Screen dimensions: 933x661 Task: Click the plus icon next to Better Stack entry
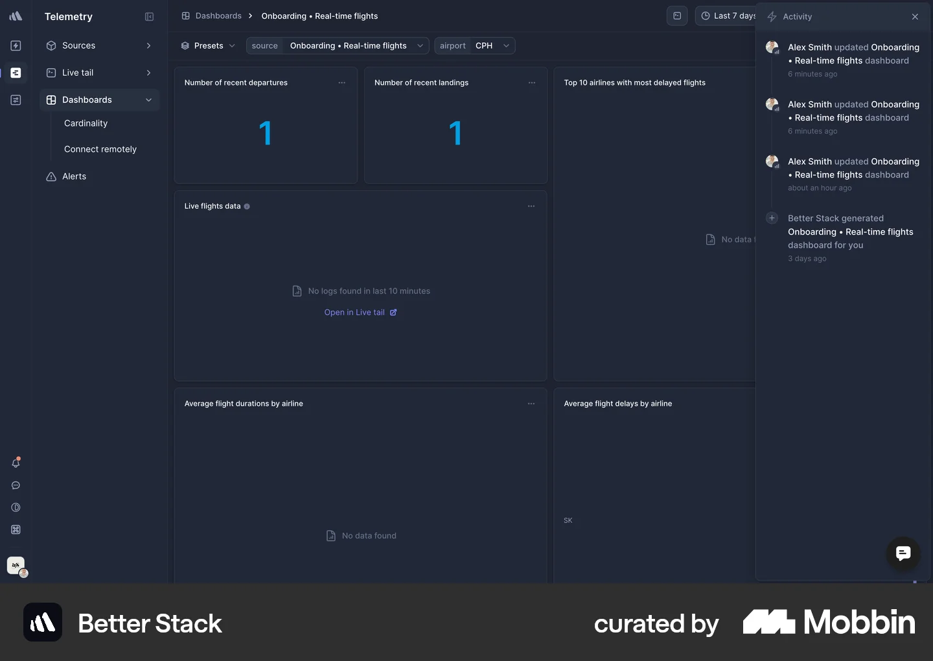[x=772, y=218]
